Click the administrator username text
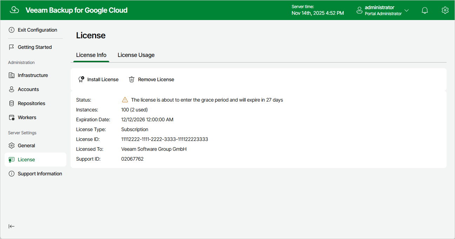Screen dimensions: 455x239 (x=380, y=7)
